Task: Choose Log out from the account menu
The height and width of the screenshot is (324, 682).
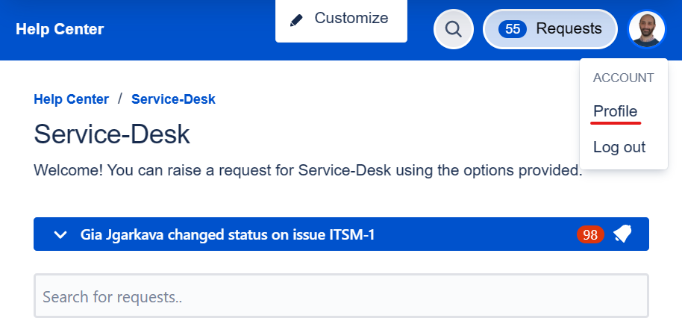Action: click(619, 147)
